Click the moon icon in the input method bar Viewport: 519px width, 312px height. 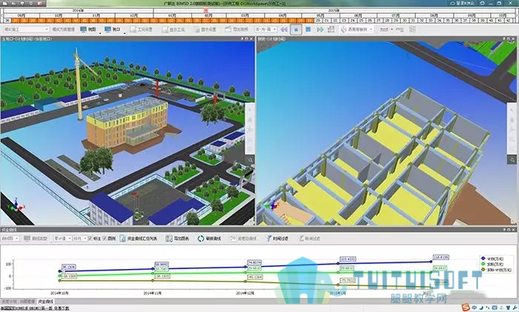click(481, 308)
